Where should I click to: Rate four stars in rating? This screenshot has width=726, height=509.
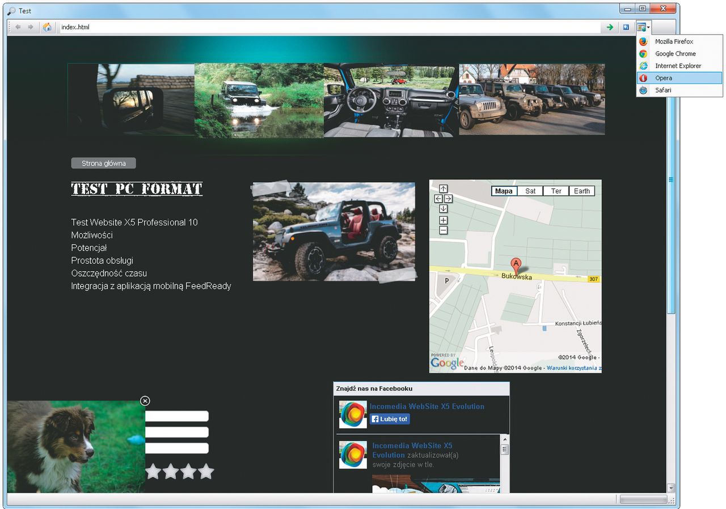[x=206, y=471]
